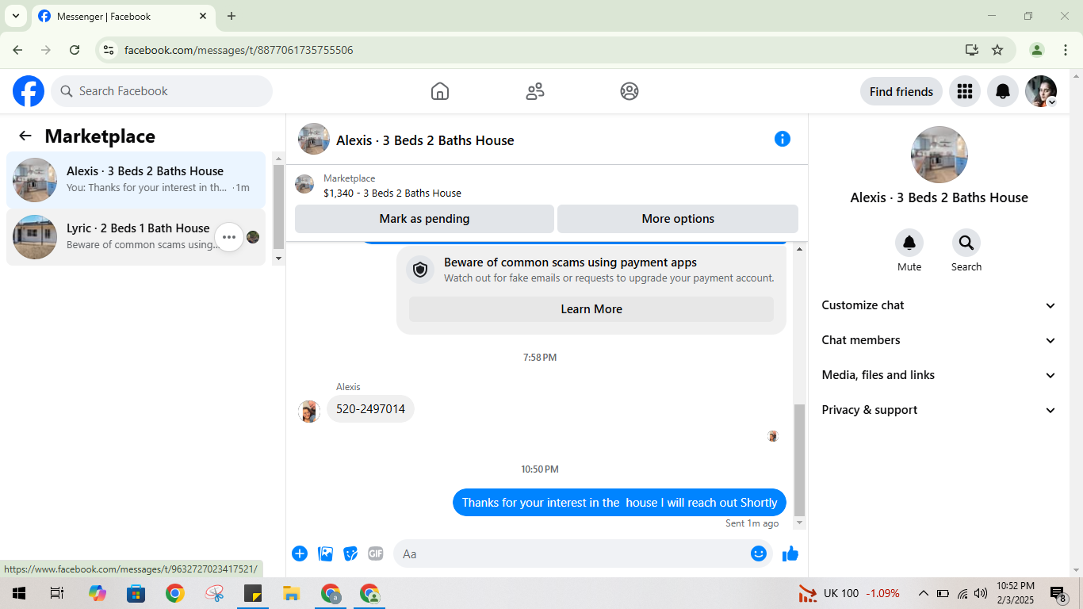Open the large listing photo in right panel
Screen dimensions: 1083x609
tap(939, 155)
